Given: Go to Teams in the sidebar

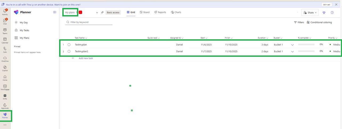Looking at the screenshot, I should (5, 31).
